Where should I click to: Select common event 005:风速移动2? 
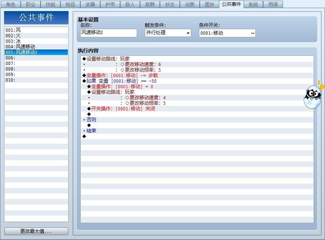tap(36, 52)
